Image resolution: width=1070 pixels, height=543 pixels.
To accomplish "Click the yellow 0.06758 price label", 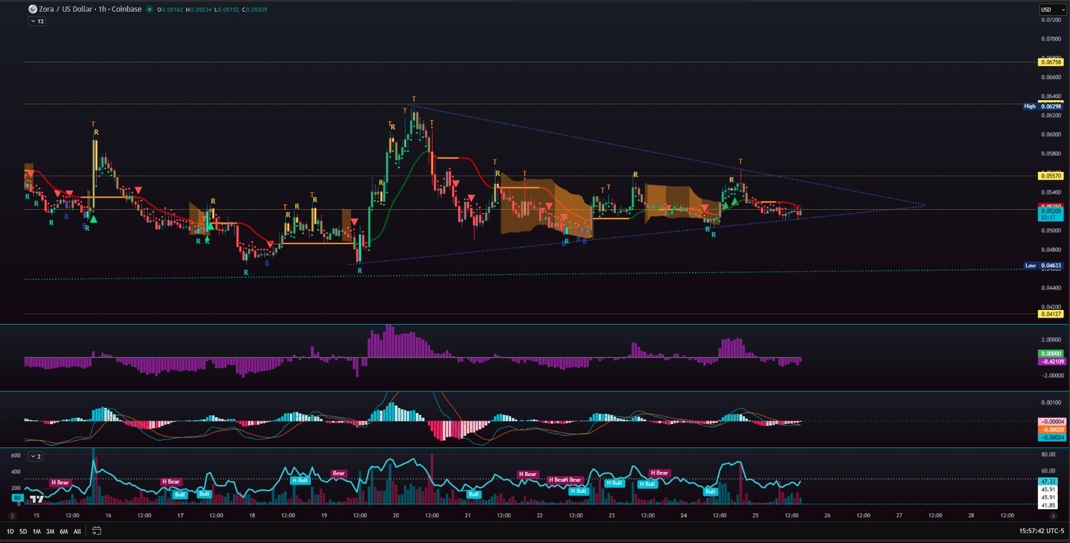I will coord(1051,62).
